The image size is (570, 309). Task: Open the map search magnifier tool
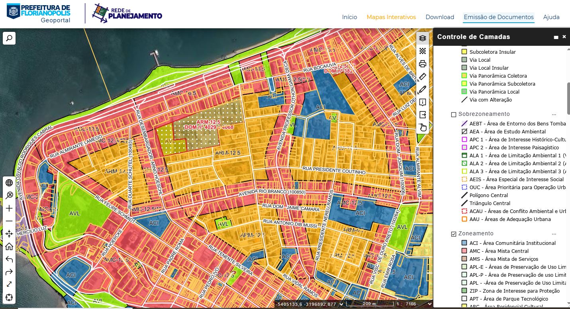coord(9,38)
